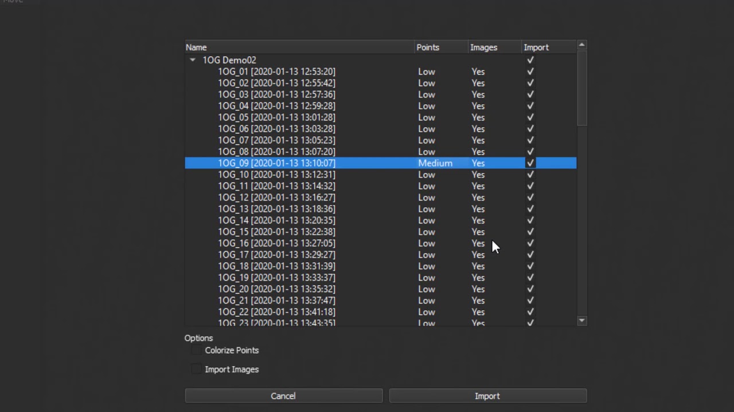Sort by the Points column header
734x412 pixels.
pos(442,47)
